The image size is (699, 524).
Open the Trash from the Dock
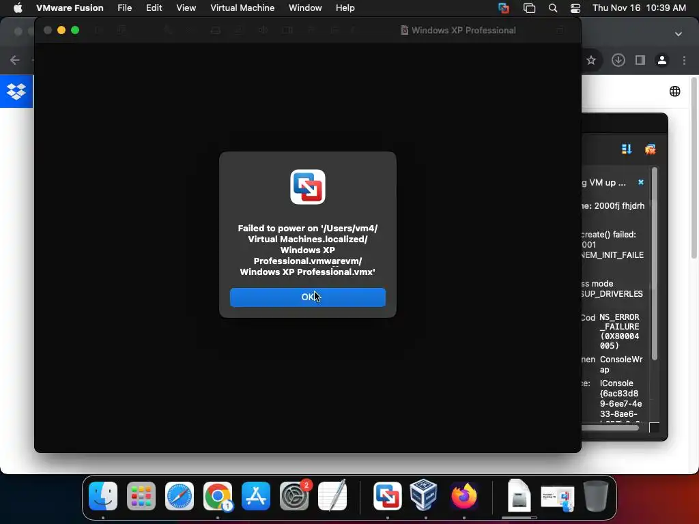(x=596, y=496)
